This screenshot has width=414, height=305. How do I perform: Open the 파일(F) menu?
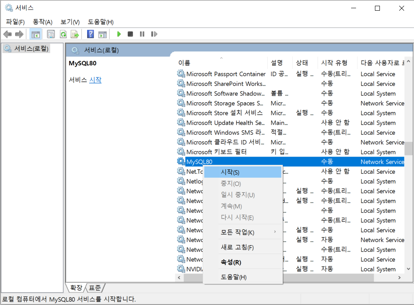[x=15, y=22]
